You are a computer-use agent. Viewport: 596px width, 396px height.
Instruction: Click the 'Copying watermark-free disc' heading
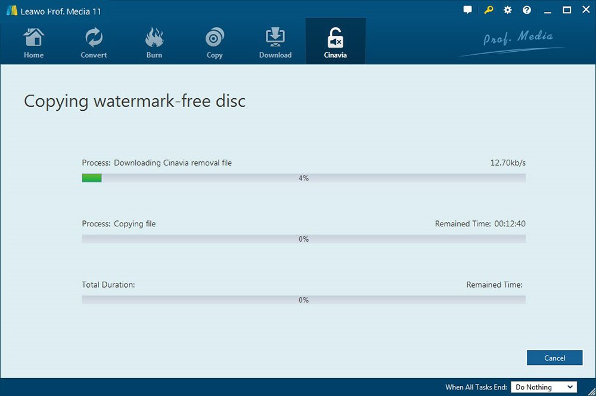pos(135,101)
